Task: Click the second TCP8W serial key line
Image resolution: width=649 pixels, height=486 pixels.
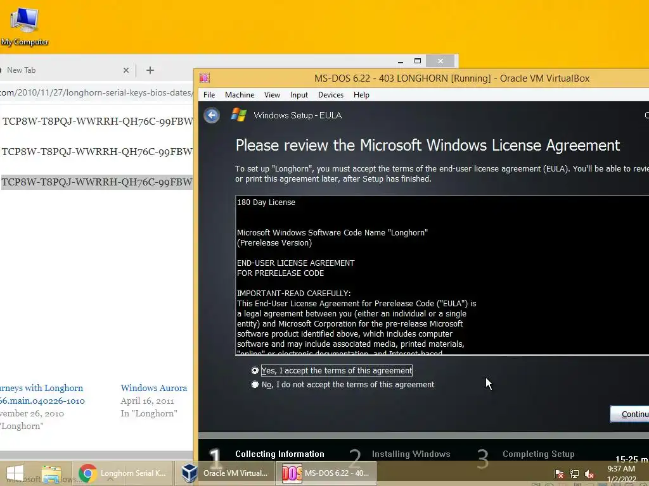Action: 97,152
